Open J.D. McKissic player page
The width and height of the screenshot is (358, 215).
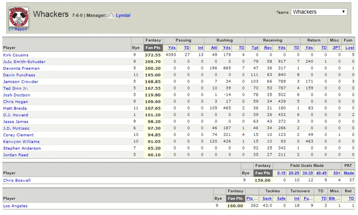coord(16,128)
